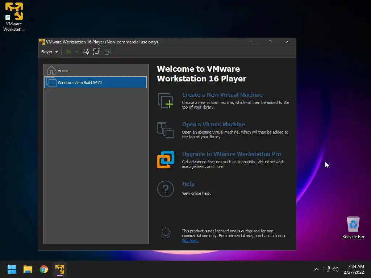
Task: Select the Recycle Bin desktop icon
Action: pyautogui.click(x=353, y=228)
